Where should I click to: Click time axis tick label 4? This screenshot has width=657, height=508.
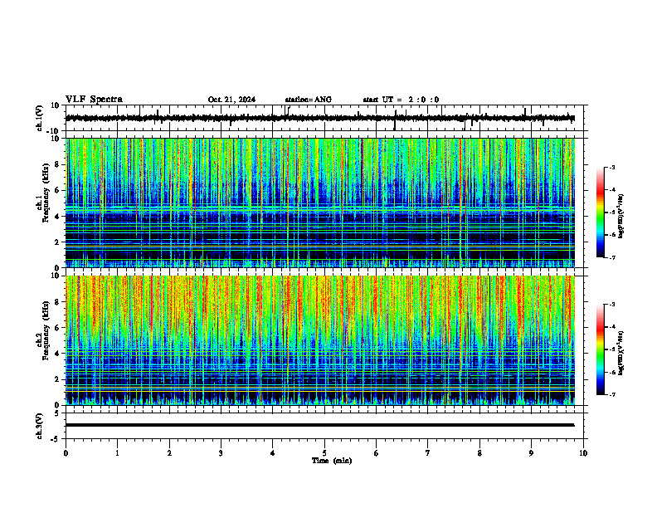273,453
